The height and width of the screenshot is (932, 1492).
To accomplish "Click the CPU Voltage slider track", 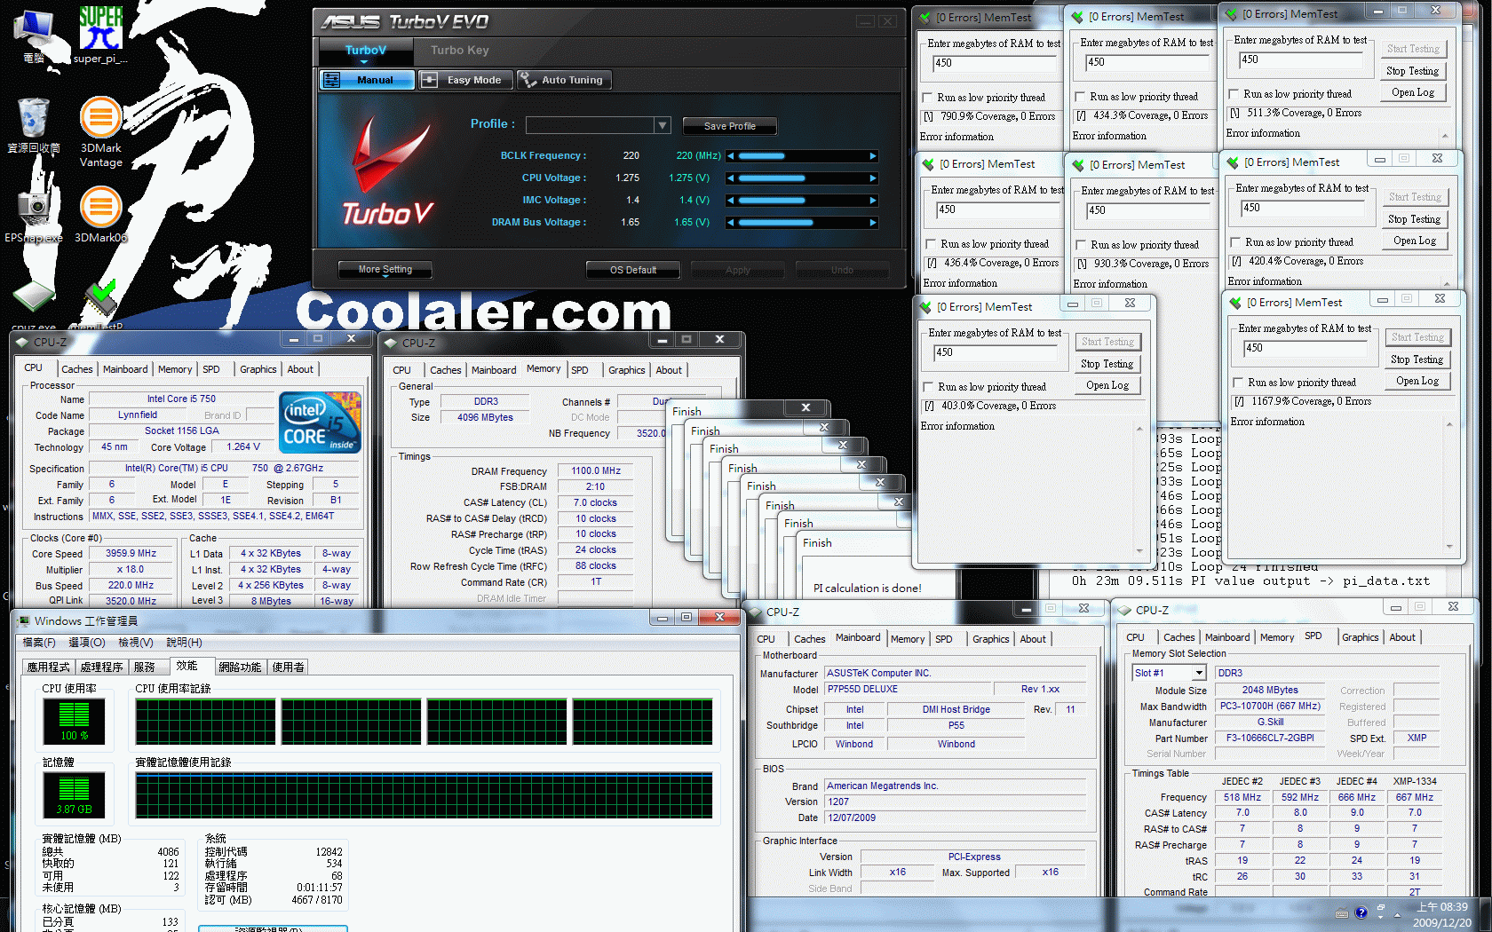I will click(x=802, y=178).
